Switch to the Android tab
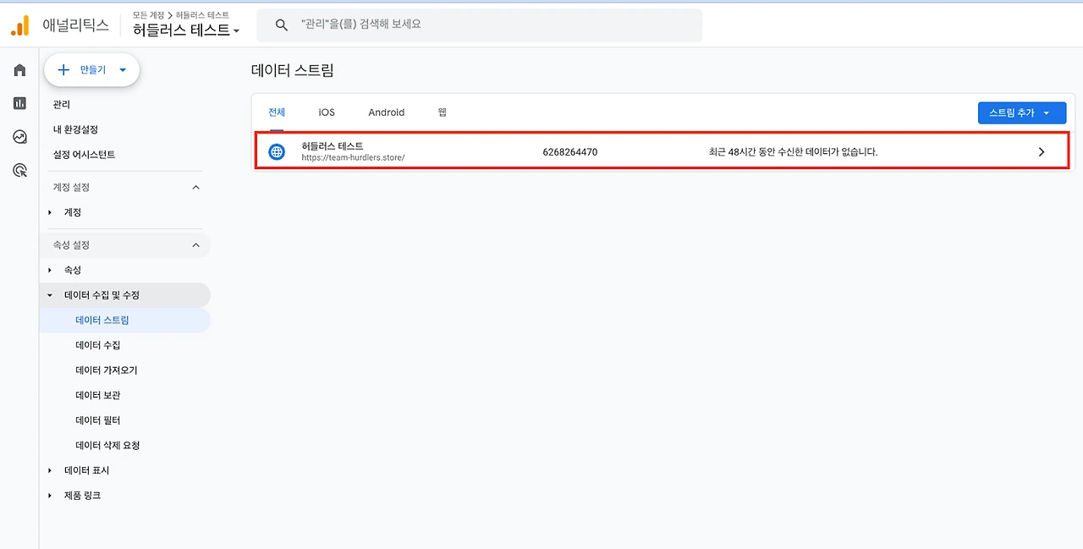Image resolution: width=1083 pixels, height=549 pixels. [387, 113]
